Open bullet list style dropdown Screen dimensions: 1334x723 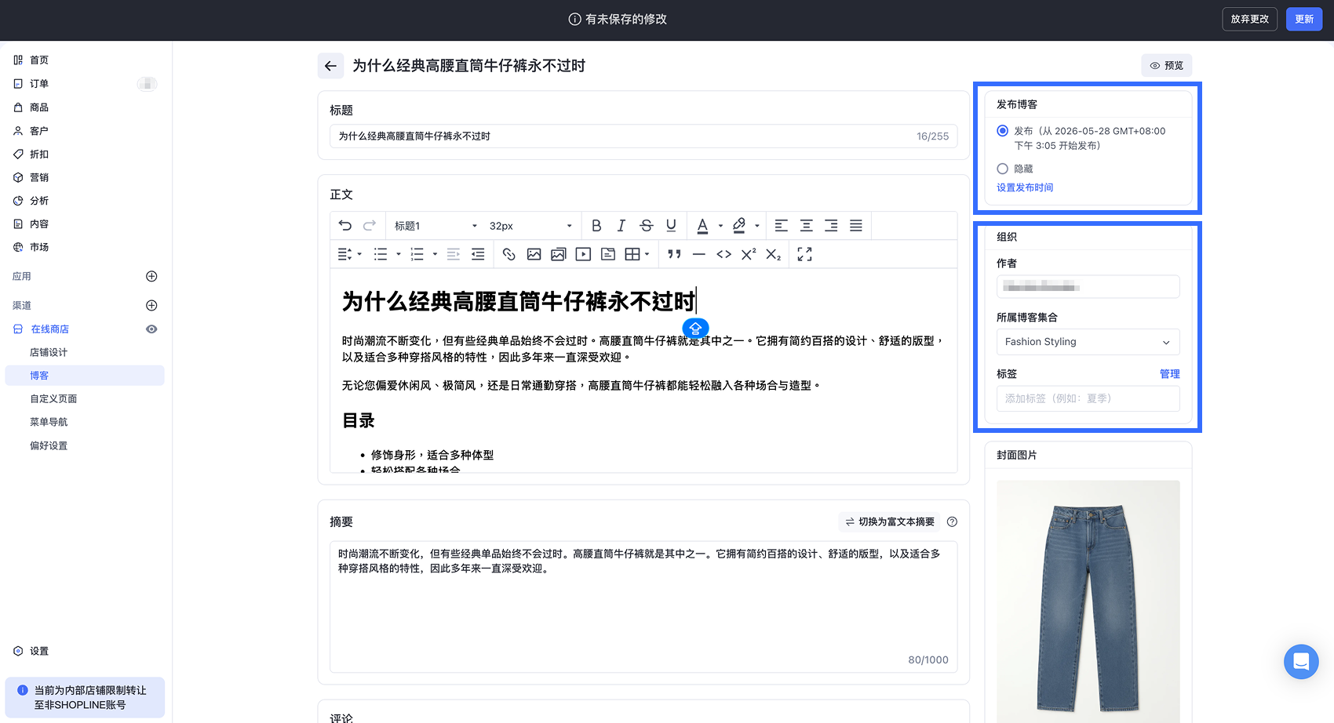(x=398, y=254)
